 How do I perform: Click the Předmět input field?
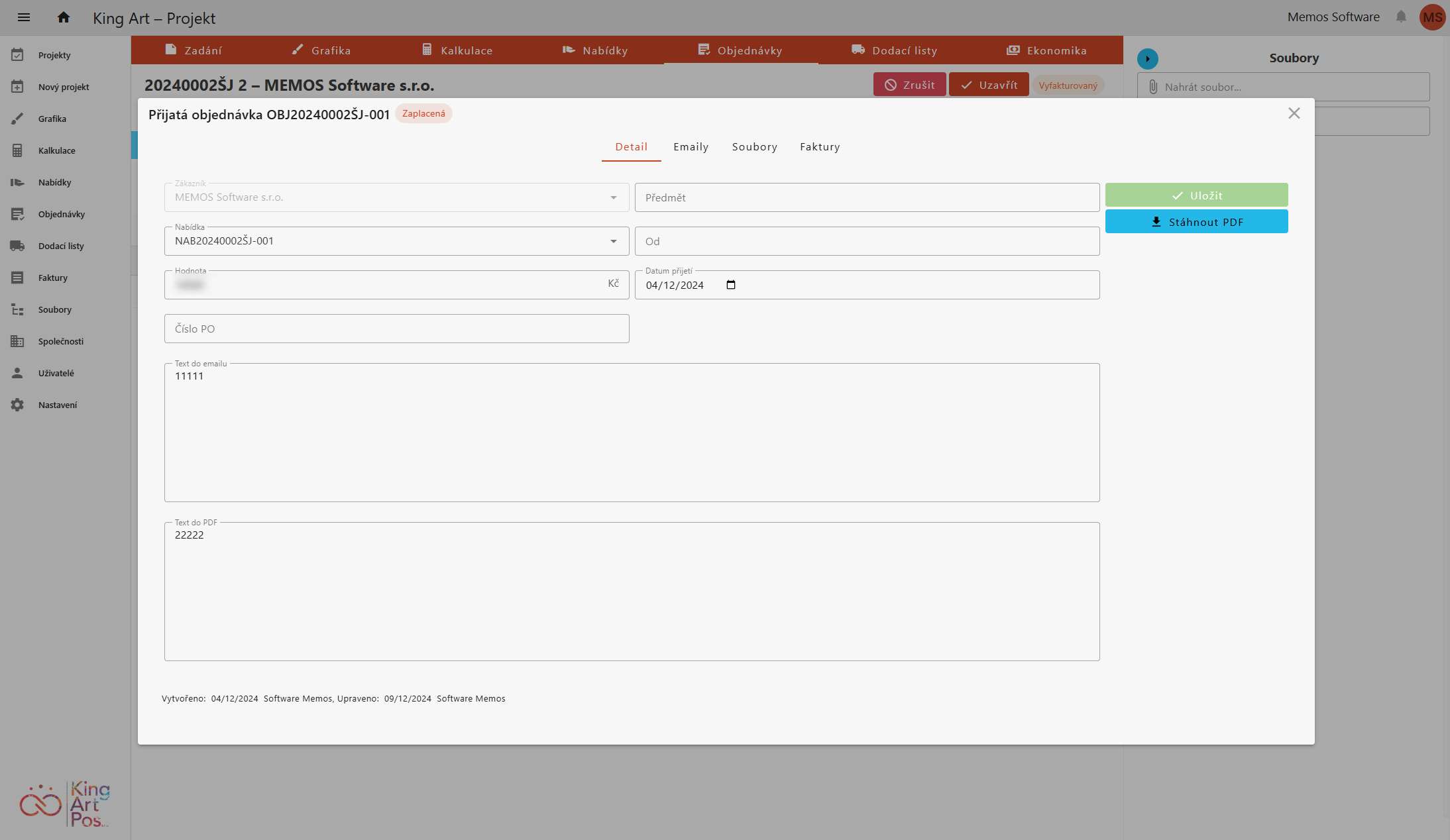867,197
